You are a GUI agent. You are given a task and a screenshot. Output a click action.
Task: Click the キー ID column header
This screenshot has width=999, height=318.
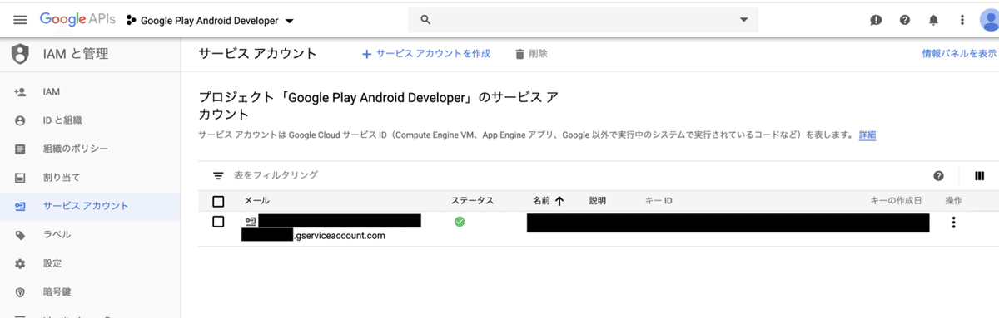[659, 201]
